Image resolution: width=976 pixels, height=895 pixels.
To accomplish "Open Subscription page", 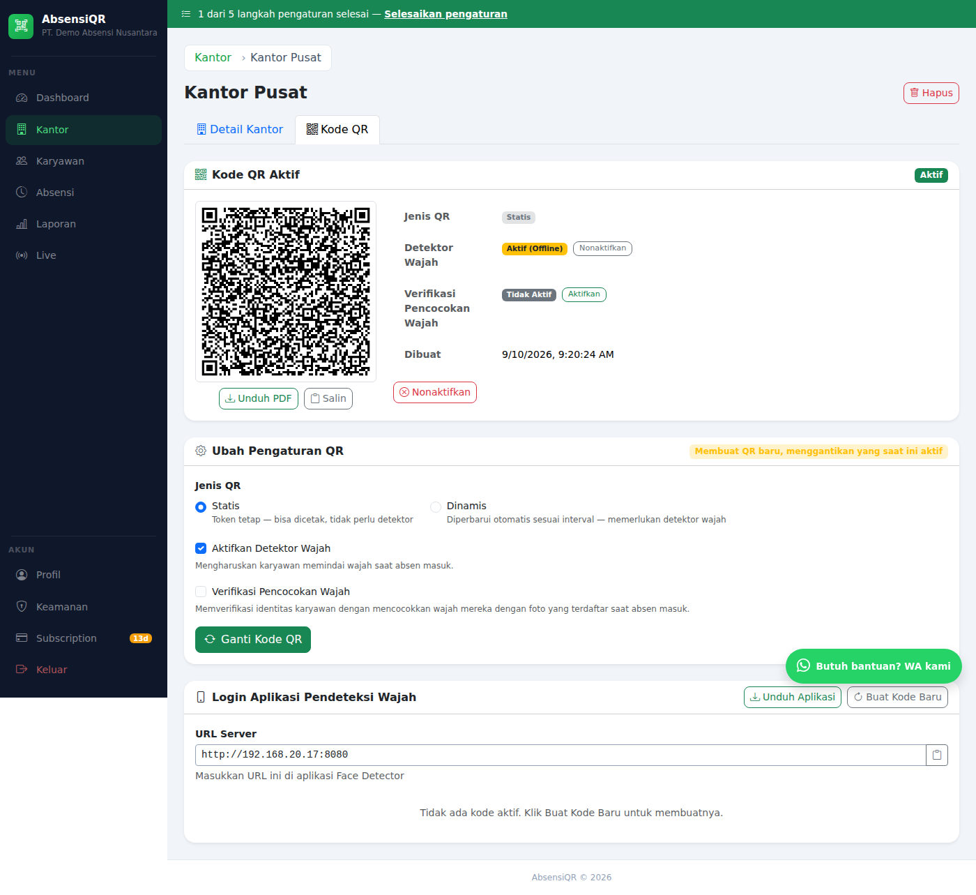I will [x=84, y=638].
